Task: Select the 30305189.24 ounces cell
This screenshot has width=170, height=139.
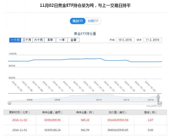Action: point(52,130)
